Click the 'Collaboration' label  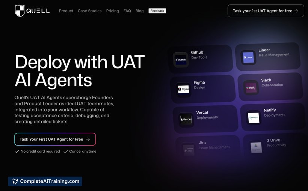[272, 85]
